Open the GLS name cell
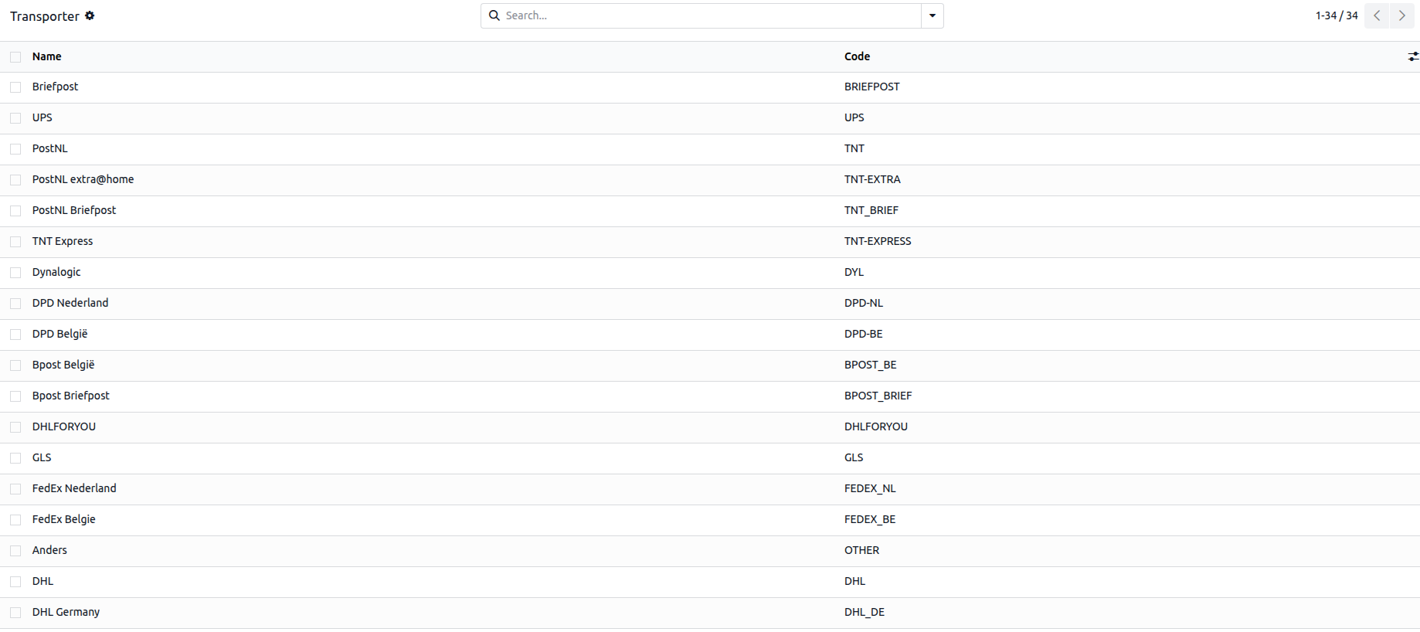This screenshot has height=632, width=1420. tap(42, 457)
